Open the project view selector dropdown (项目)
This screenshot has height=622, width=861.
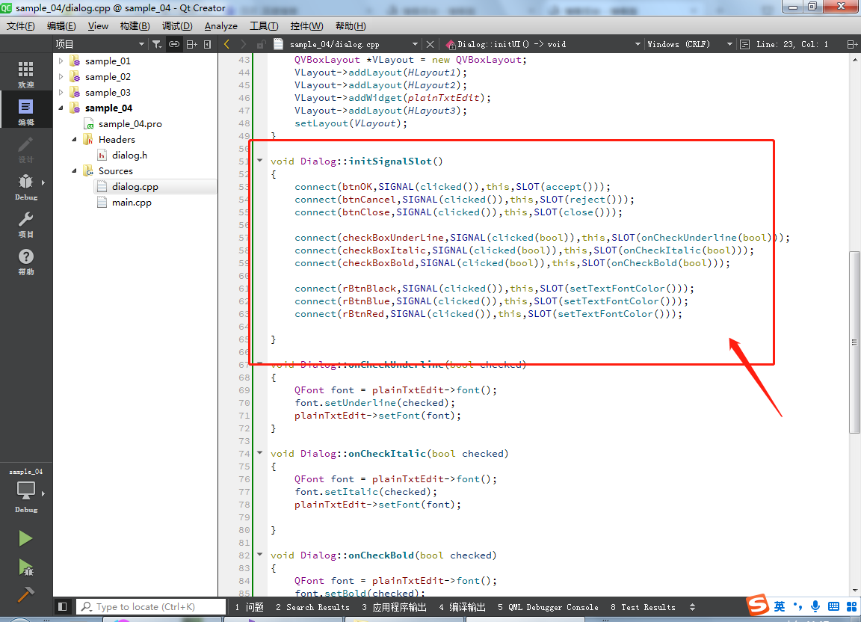click(100, 44)
